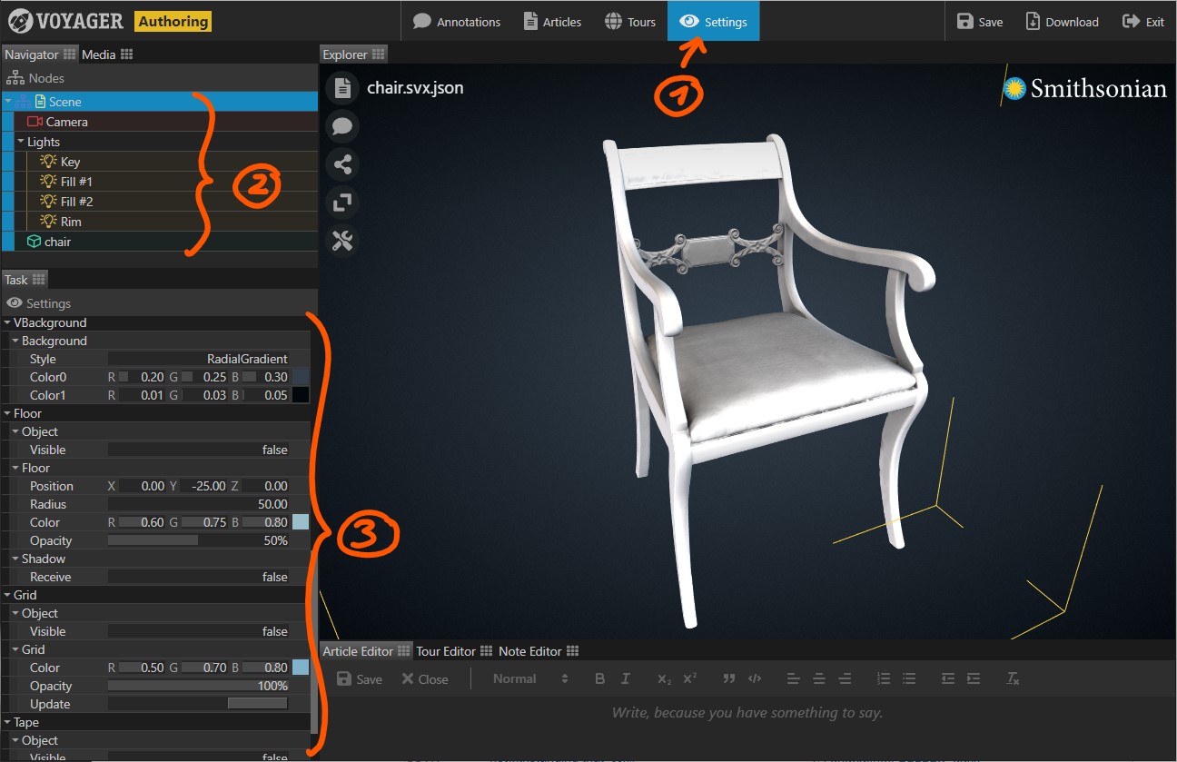Apply bold formatting in the Article Editor

click(x=599, y=679)
